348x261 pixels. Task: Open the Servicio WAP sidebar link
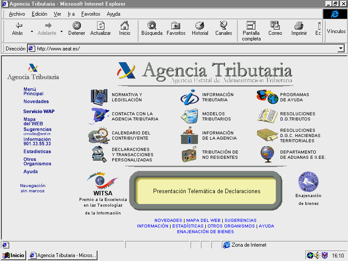click(x=39, y=111)
